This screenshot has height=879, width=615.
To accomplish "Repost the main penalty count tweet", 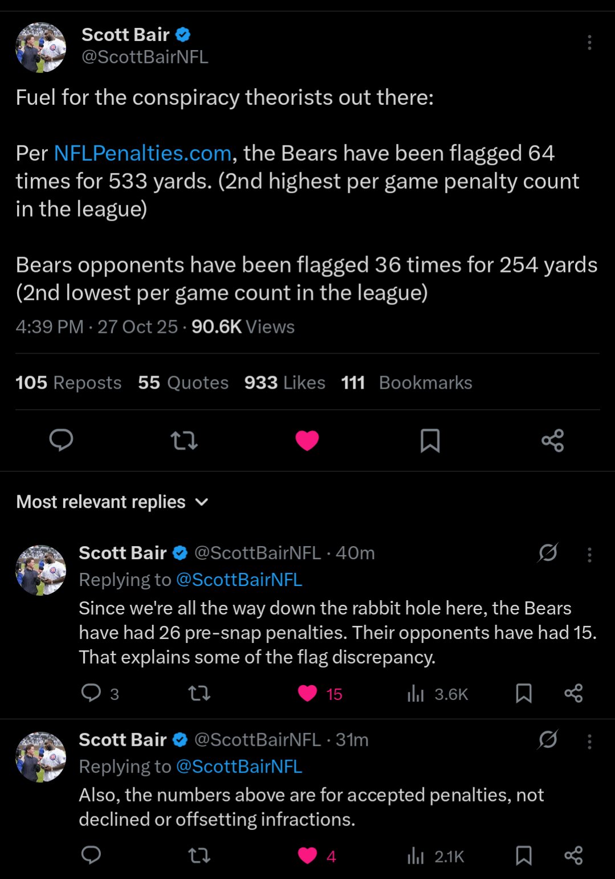I will (x=184, y=440).
